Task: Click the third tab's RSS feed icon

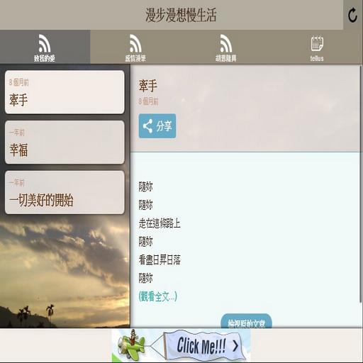Action: pyautogui.click(x=226, y=43)
